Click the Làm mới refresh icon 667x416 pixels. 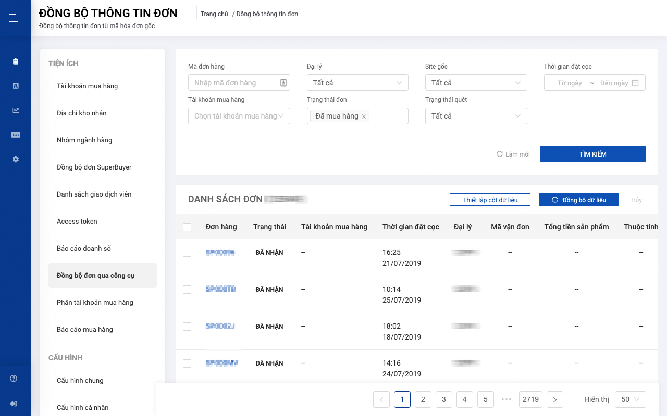tap(500, 154)
